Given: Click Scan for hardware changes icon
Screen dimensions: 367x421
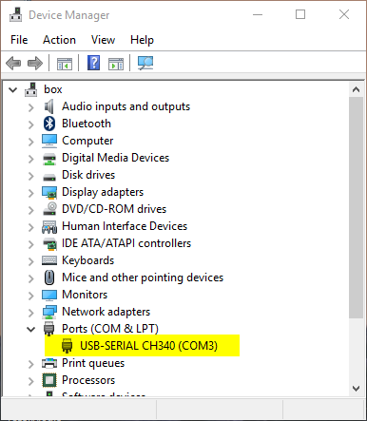Looking at the screenshot, I should point(145,63).
